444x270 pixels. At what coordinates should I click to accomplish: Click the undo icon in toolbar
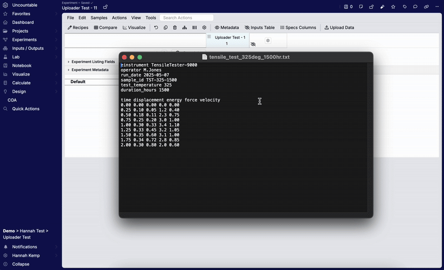coord(156,27)
